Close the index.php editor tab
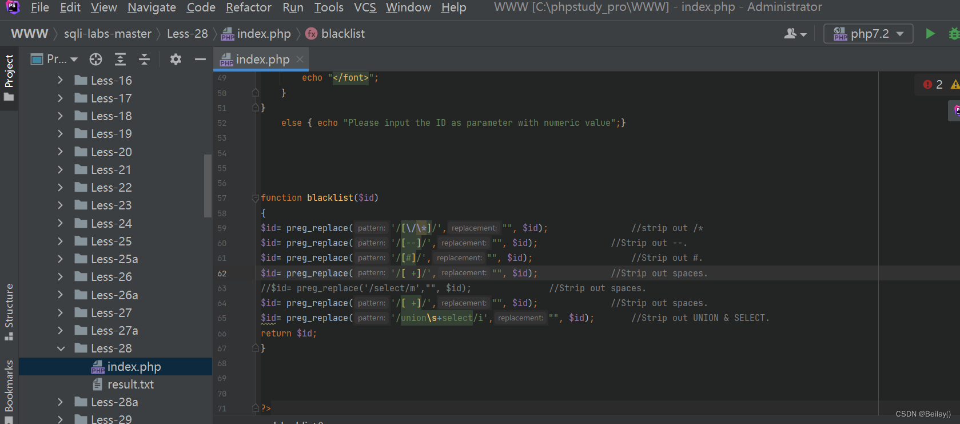960x424 pixels. [300, 60]
